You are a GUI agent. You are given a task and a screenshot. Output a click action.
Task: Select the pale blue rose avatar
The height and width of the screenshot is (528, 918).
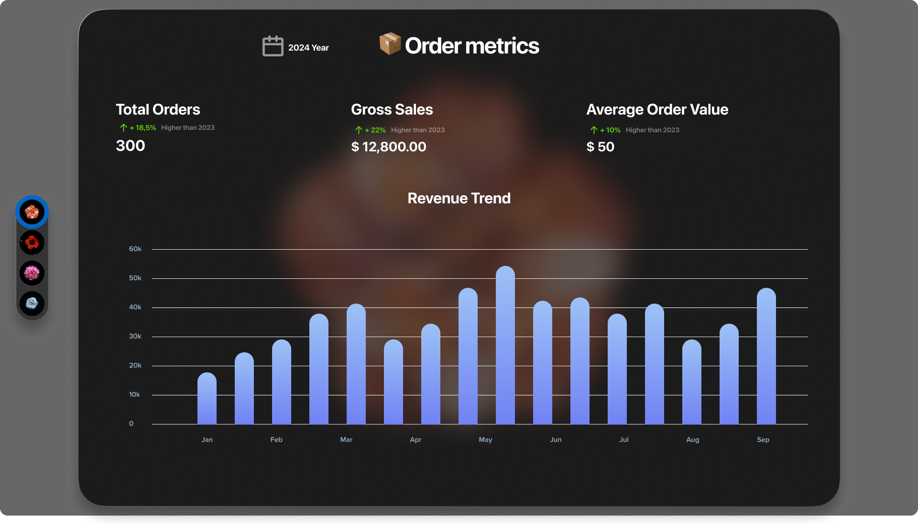(32, 303)
